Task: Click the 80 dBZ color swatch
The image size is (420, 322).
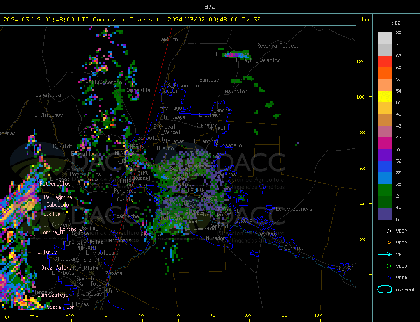Action: [385, 38]
